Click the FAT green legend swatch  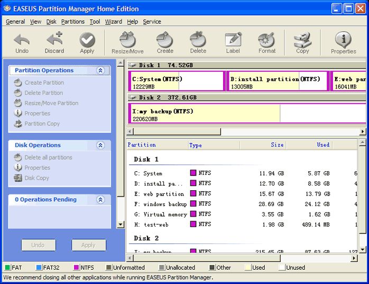pos(7,267)
